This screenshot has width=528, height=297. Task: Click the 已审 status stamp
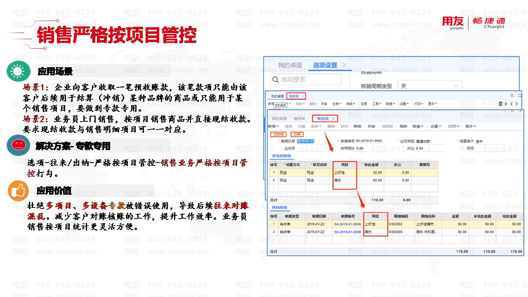tap(297, 134)
